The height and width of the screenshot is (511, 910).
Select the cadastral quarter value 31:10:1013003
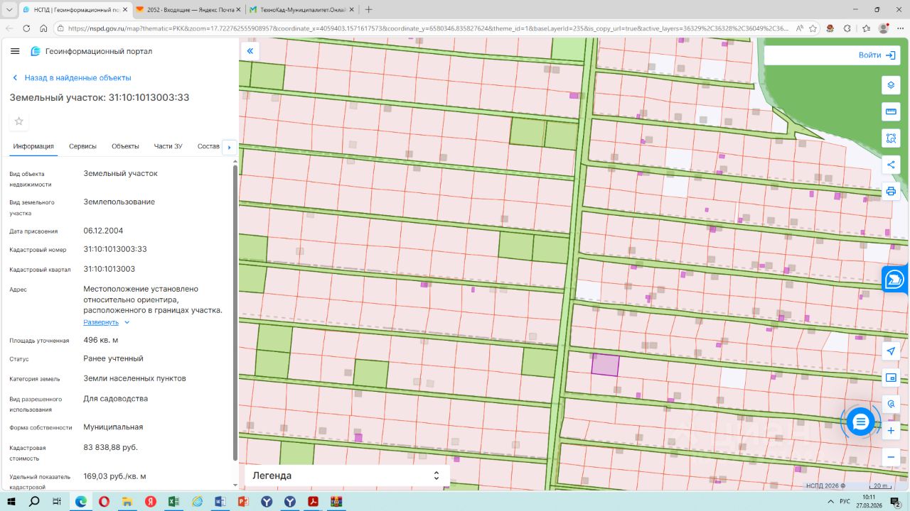tap(109, 269)
